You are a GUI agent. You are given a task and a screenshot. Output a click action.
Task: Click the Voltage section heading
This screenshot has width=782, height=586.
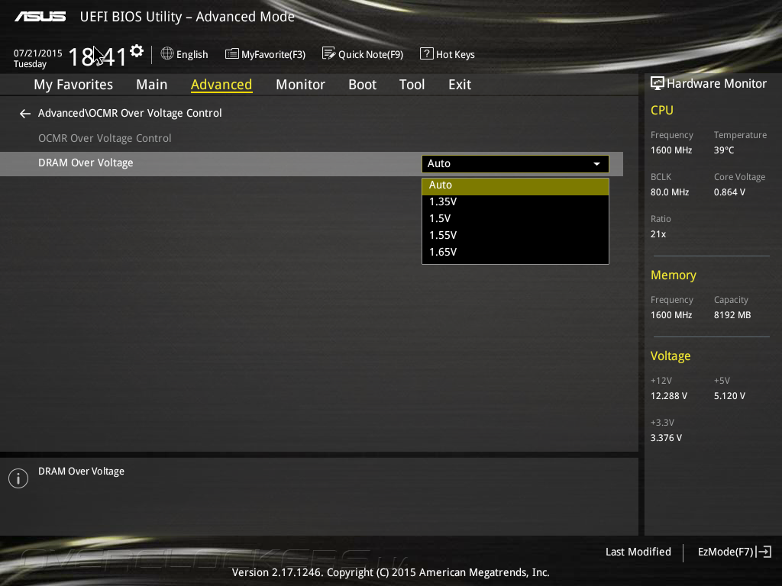671,356
